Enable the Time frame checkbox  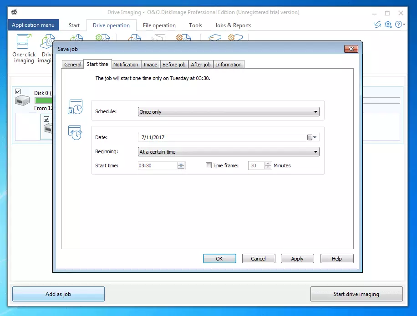click(209, 166)
